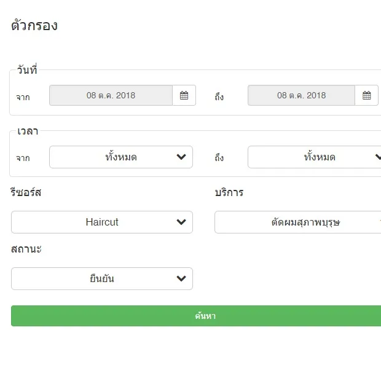Click the chevron on the start time ทั้งหมด dropdown
The height and width of the screenshot is (381, 381).
click(181, 157)
